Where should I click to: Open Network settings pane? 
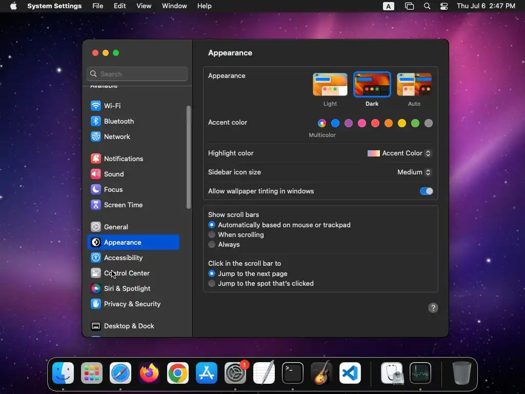coord(133,136)
